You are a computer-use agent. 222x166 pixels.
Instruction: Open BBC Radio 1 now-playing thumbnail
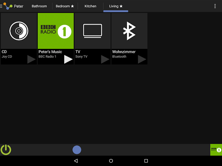[216, 150]
